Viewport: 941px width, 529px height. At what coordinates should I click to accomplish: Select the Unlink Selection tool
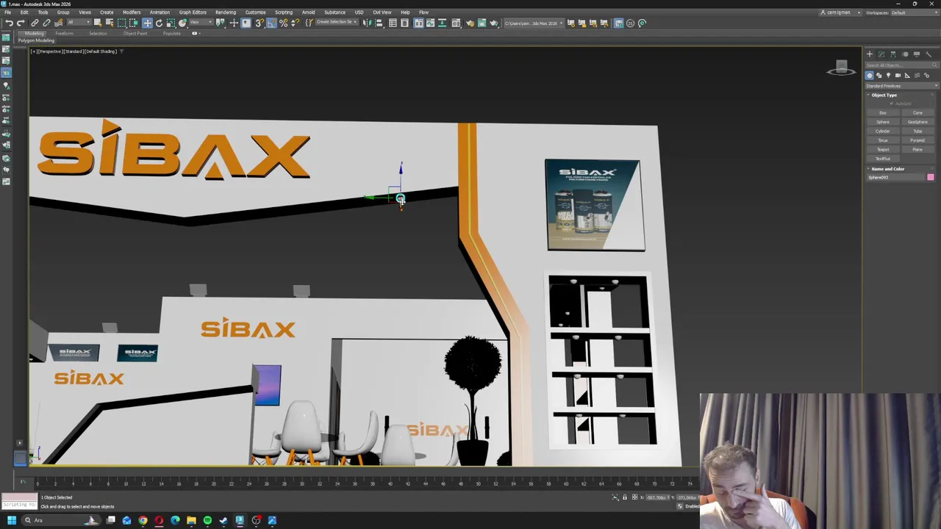point(46,23)
